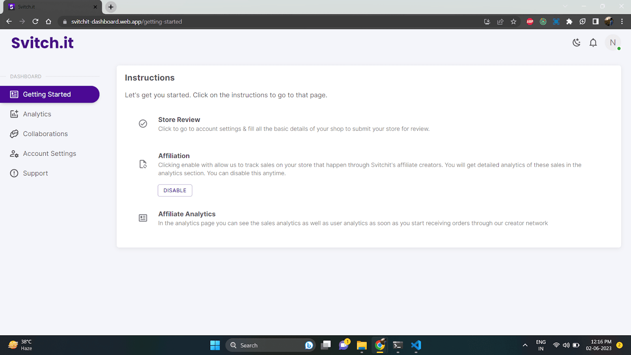Click the Affiliation document icon
The height and width of the screenshot is (355, 631).
(143, 164)
